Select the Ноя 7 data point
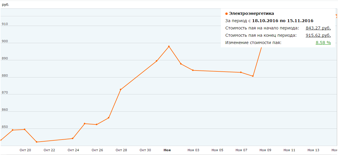The width and height of the screenshot is (338, 155). pyautogui.click(x=241, y=72)
